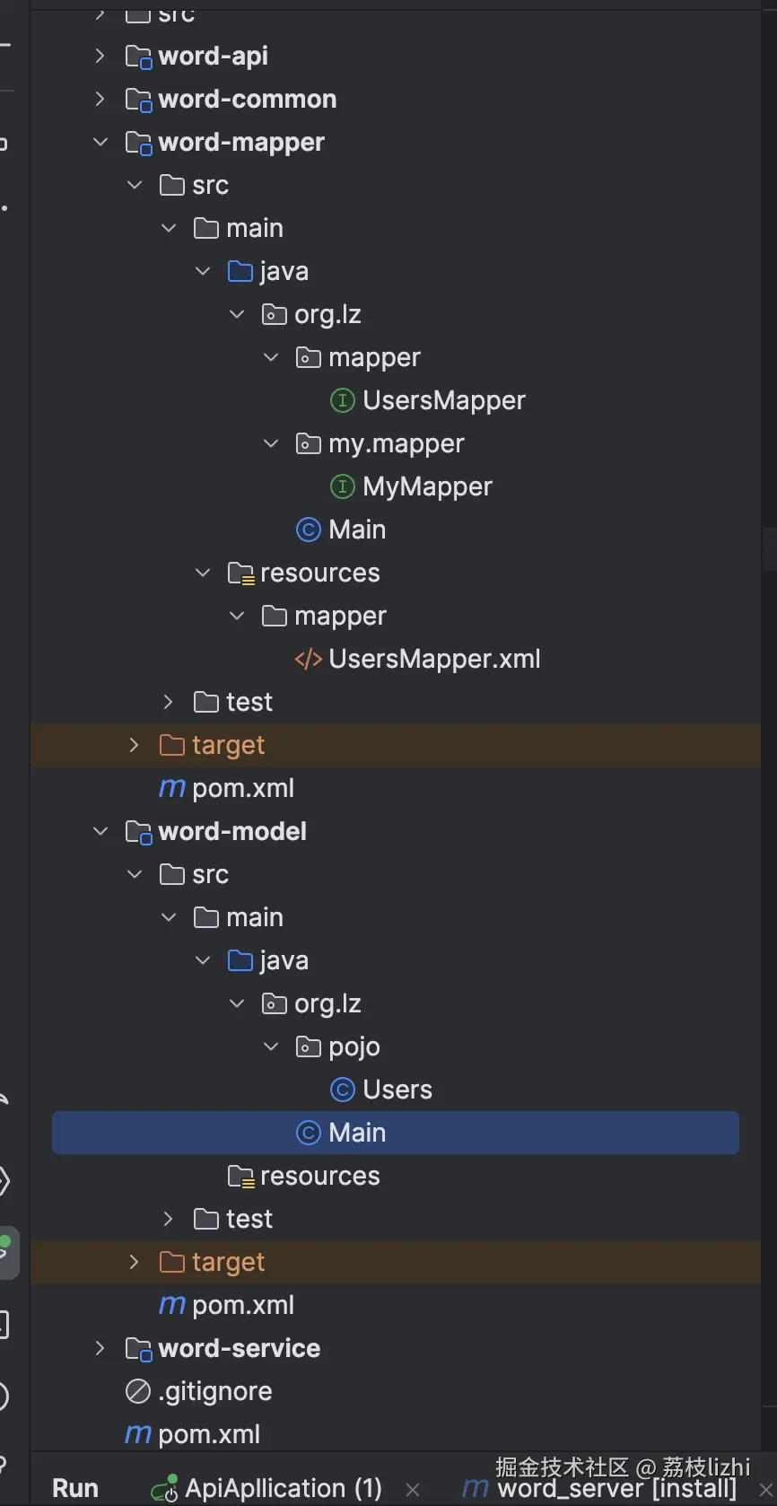The height and width of the screenshot is (1506, 777).
Task: Click the MyMapper interface icon
Action: click(342, 486)
